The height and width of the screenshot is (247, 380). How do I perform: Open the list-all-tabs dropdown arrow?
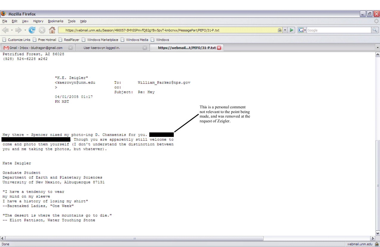[378, 48]
